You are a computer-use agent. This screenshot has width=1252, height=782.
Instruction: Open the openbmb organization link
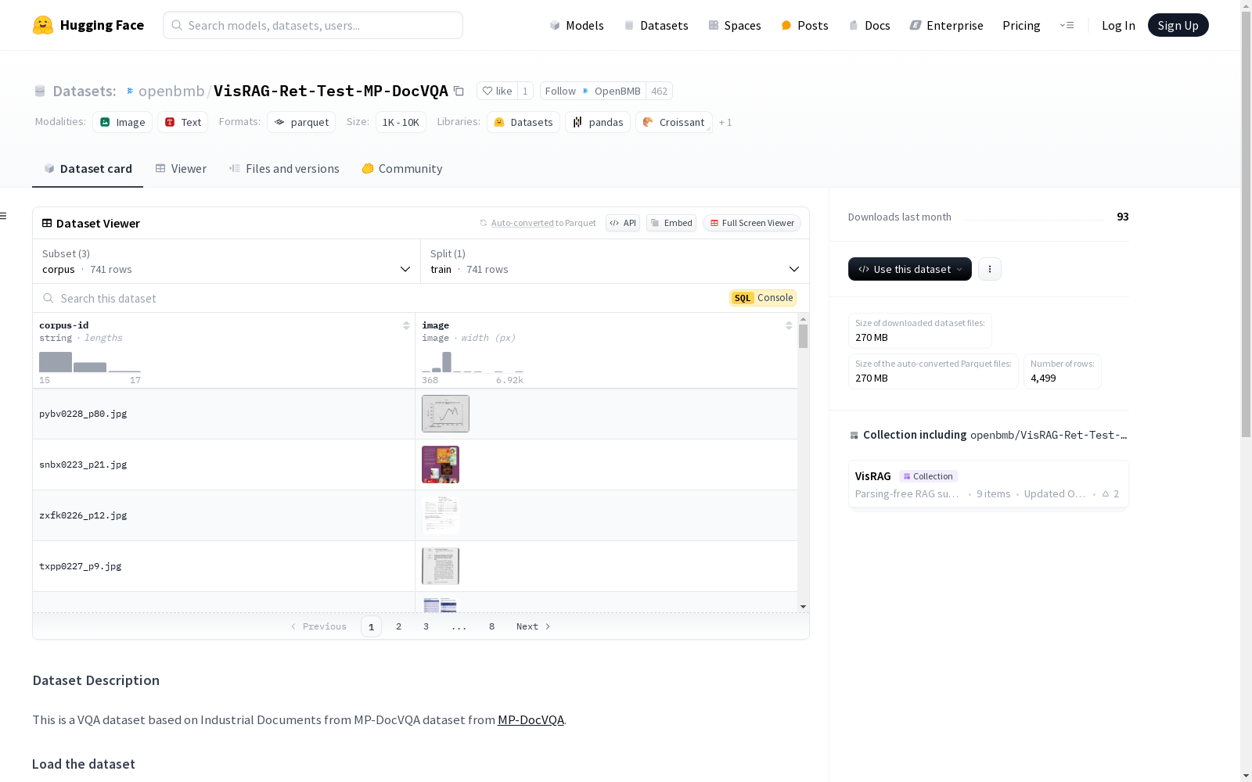171,91
